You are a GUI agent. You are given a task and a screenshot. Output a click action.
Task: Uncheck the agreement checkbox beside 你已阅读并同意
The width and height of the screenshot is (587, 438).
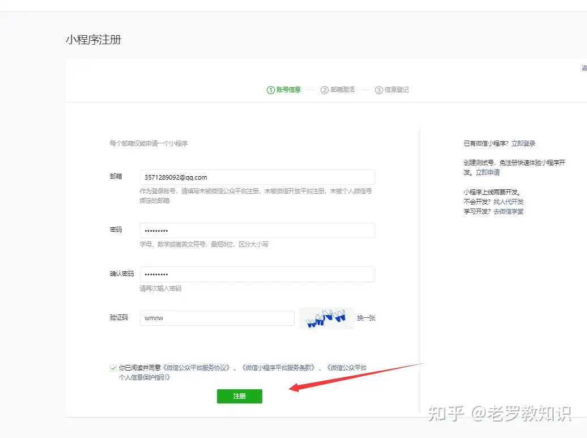click(113, 368)
